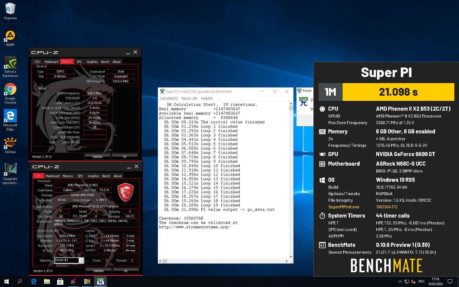Click Super PI vertical scrollbar up arrow
This screenshot has width=459, height=287.
[x=291, y=104]
